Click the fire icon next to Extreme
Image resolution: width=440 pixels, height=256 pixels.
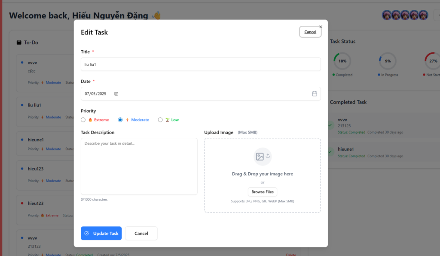(90, 120)
